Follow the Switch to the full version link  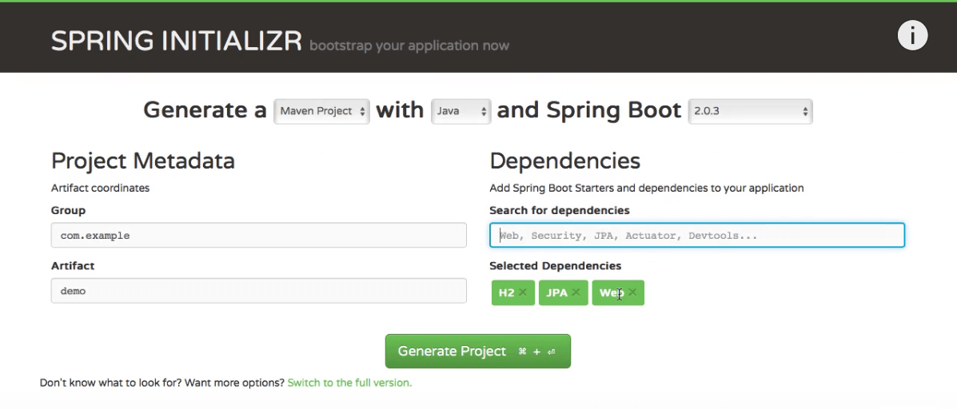pos(349,383)
